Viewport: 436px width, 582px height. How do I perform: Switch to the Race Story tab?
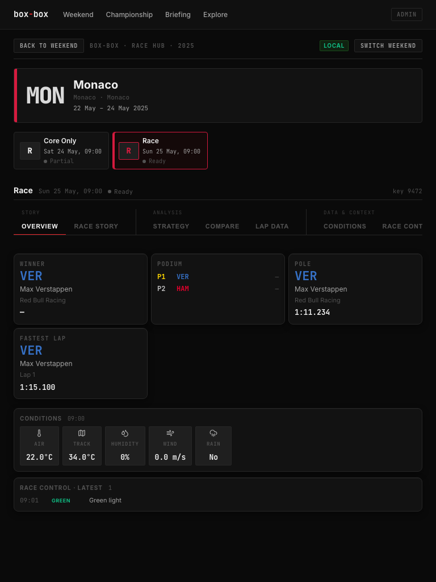[x=96, y=226]
